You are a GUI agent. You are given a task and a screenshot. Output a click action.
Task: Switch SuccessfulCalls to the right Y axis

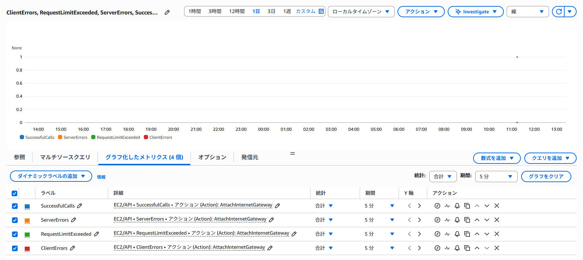click(x=419, y=206)
